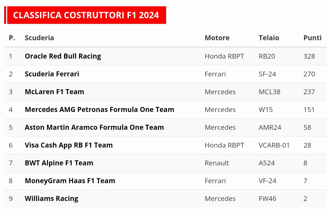Click Red Bull's 328 points value

click(x=309, y=56)
